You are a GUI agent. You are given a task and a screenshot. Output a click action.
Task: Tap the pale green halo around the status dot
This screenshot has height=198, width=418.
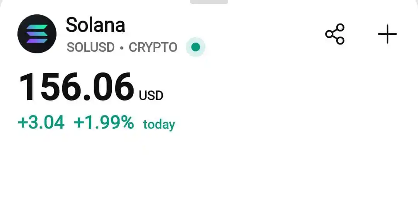[x=196, y=47]
